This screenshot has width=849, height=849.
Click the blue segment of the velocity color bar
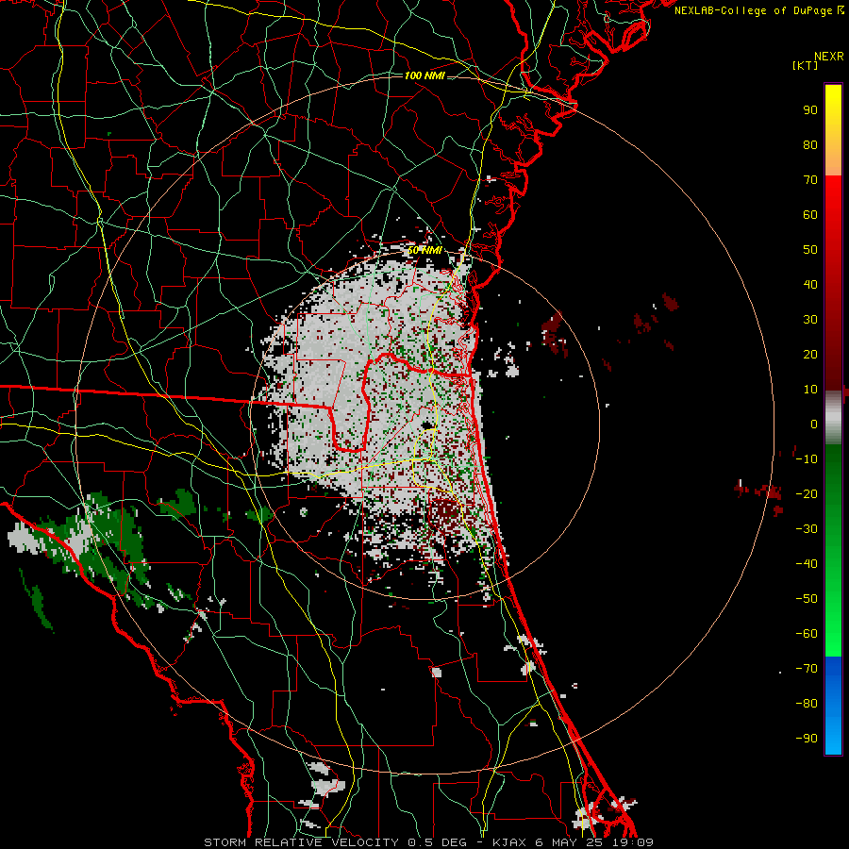[x=833, y=705]
